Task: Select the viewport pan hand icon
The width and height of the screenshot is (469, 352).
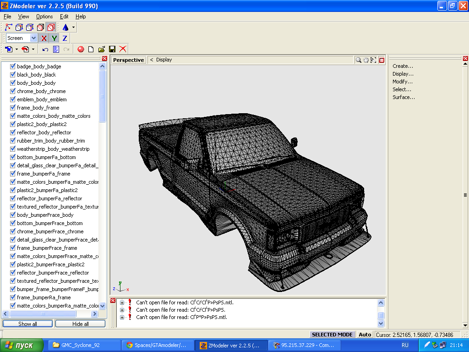Action: click(366, 60)
